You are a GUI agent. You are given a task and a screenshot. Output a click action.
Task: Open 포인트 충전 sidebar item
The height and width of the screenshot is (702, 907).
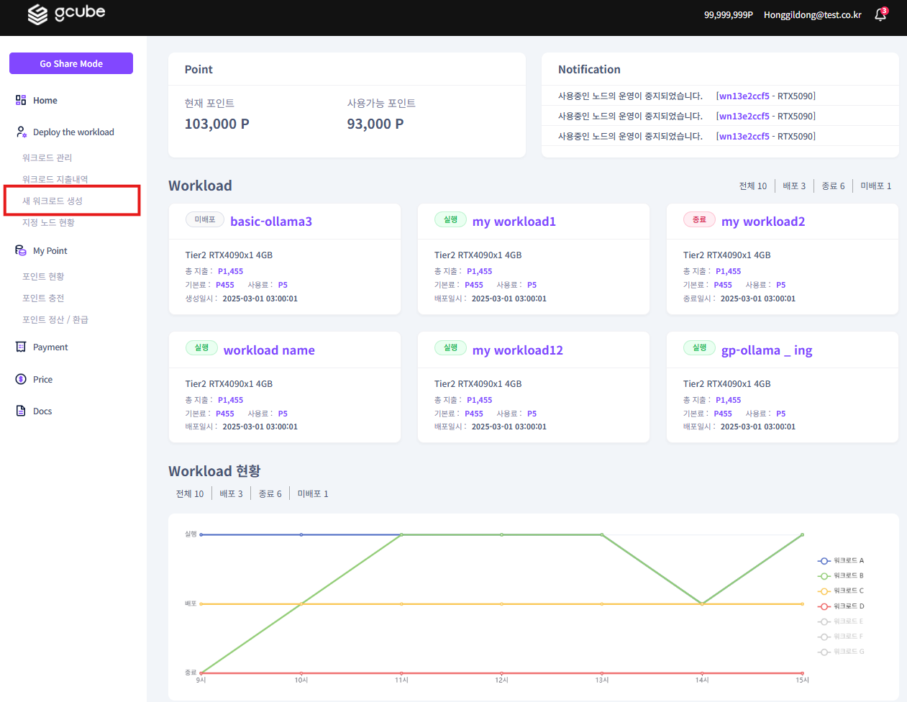pos(43,298)
